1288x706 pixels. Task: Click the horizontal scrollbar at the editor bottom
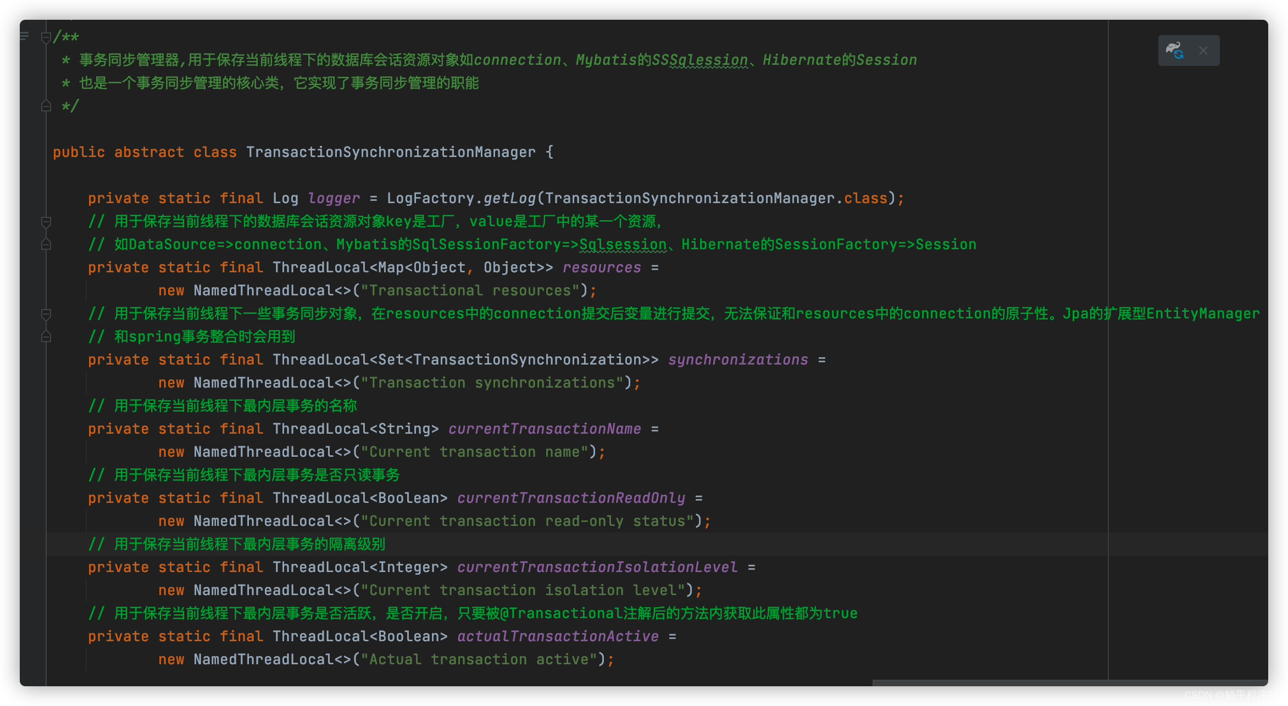[x=1069, y=682]
